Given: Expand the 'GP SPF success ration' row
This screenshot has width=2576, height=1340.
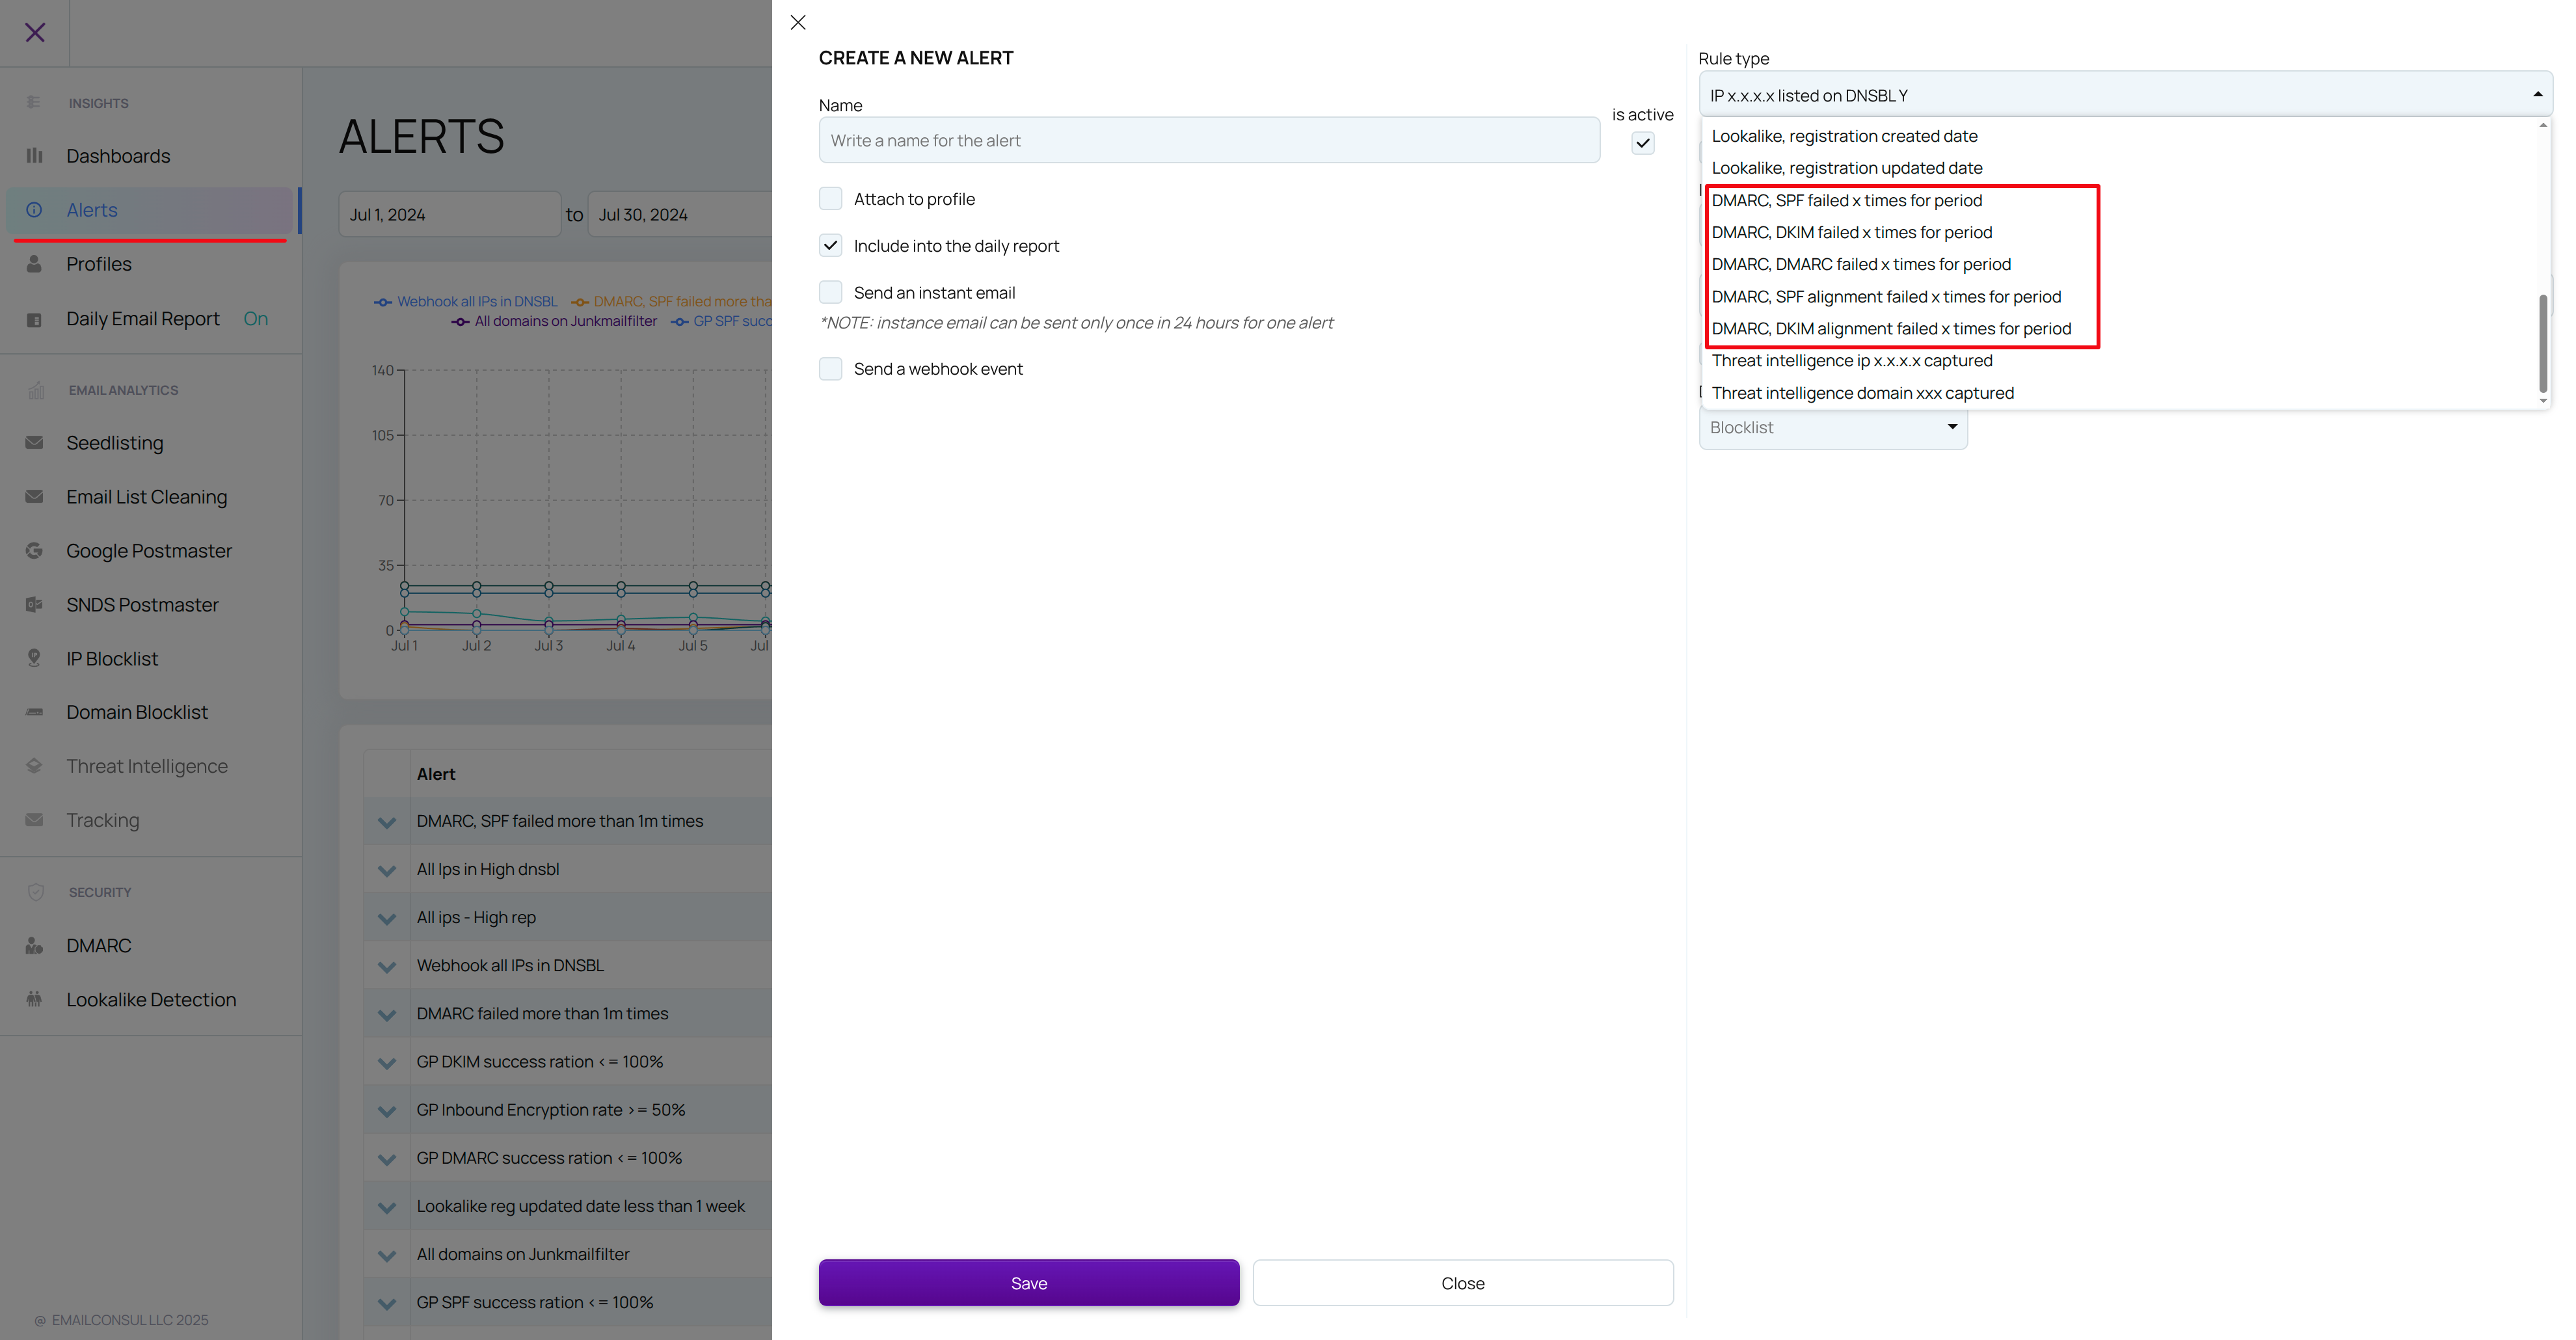Looking at the screenshot, I should coord(387,1303).
